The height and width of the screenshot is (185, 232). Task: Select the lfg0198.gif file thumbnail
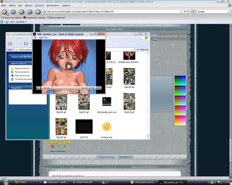point(129,101)
